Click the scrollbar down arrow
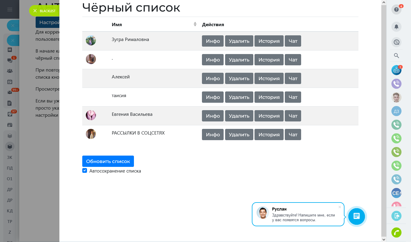411x242 pixels. tap(384, 239)
